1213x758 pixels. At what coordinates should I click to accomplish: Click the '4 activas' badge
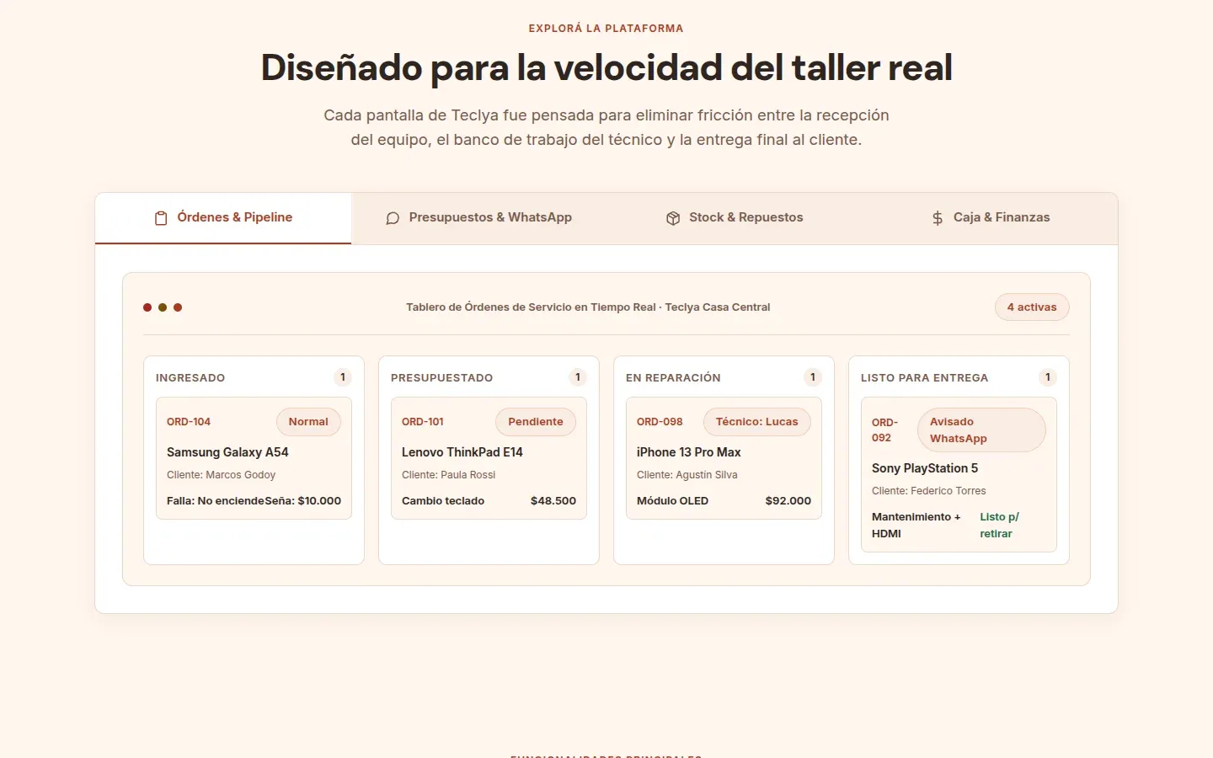pyautogui.click(x=1032, y=307)
